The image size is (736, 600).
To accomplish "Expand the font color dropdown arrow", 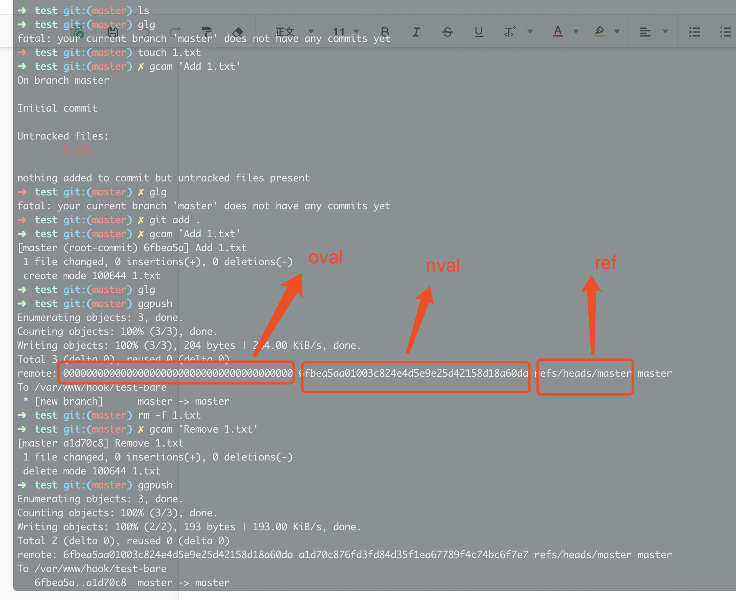I will point(576,32).
